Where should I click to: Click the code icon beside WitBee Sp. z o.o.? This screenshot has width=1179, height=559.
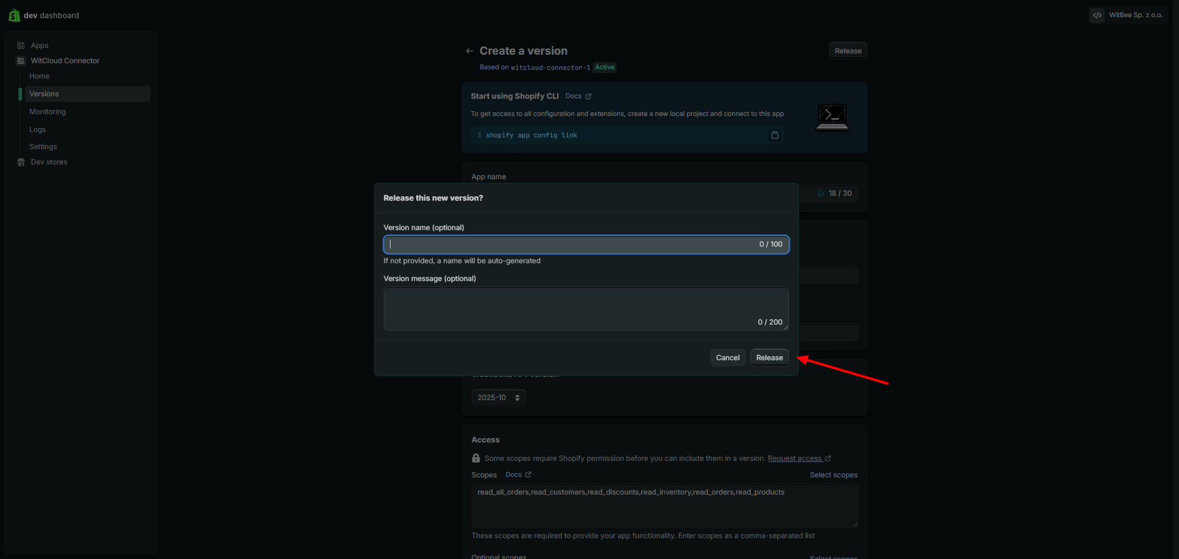point(1097,15)
